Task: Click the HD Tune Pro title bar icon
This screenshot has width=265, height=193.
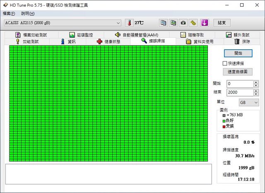Action: [x=5, y=5]
